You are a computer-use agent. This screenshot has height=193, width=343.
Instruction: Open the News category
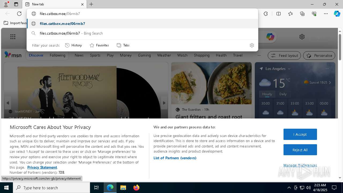tap(79, 55)
